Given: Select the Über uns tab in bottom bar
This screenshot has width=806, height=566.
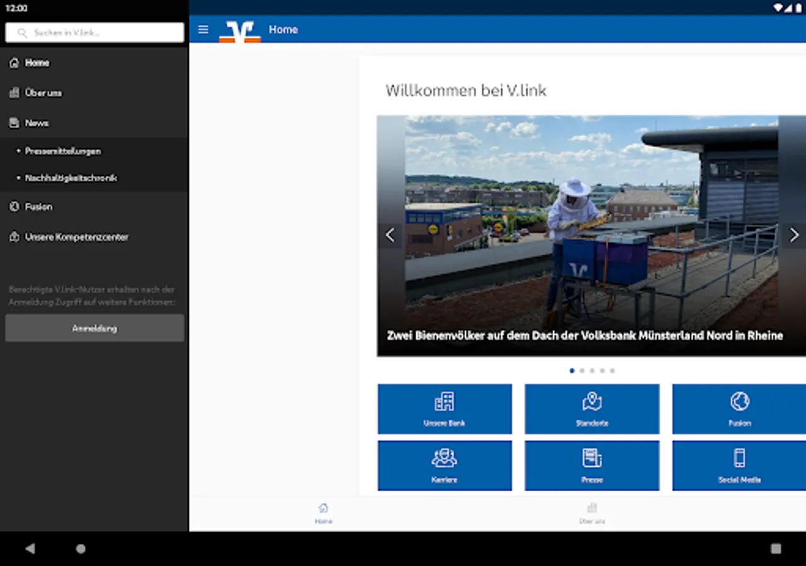Looking at the screenshot, I should 592,513.
